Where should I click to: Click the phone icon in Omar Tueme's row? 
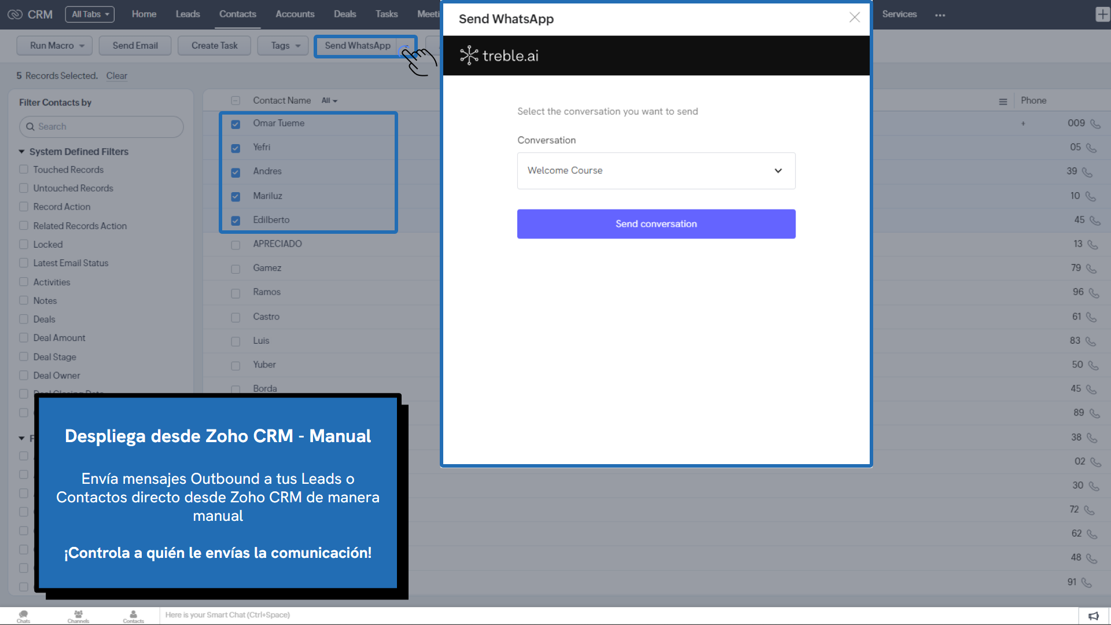(1095, 124)
